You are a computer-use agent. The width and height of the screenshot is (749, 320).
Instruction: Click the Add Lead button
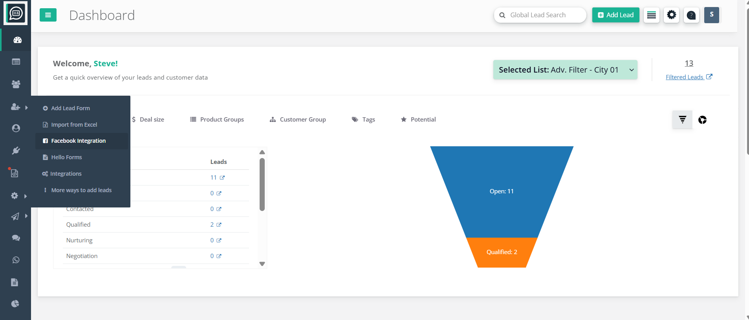pyautogui.click(x=615, y=15)
